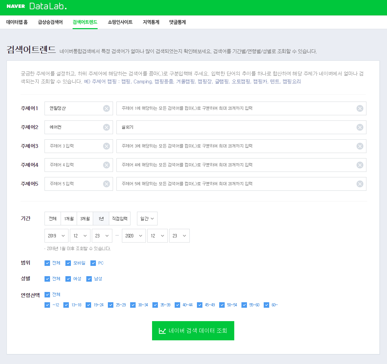387x364 pixels.
Task: Open the 댓글통계 tab
Action: [x=177, y=22]
